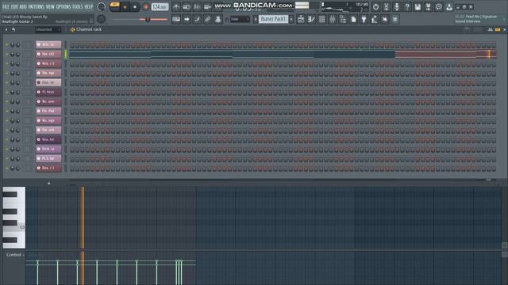Open the PATTERNS menu

(x=36, y=6)
